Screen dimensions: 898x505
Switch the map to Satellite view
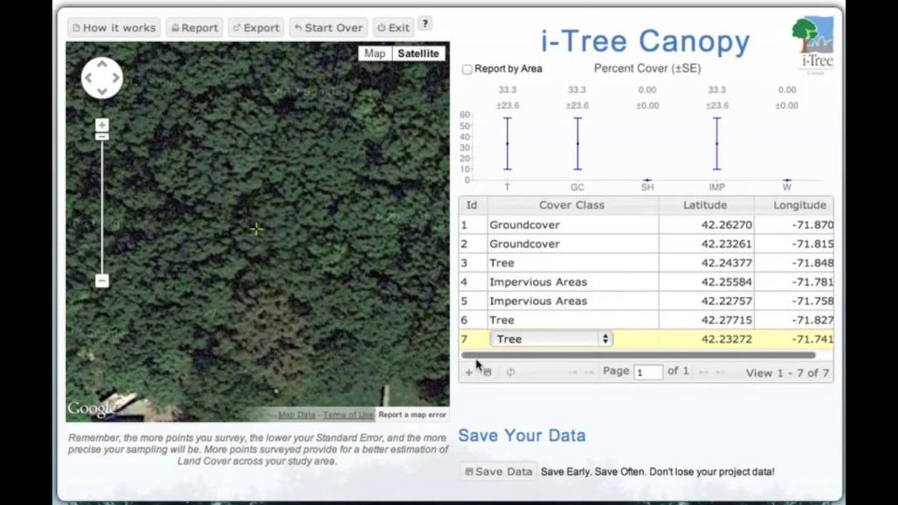418,53
